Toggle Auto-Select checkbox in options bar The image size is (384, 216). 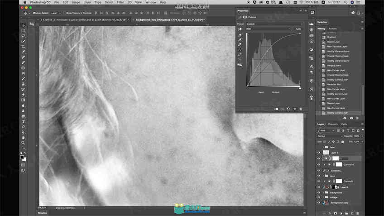pyautogui.click(x=34, y=13)
